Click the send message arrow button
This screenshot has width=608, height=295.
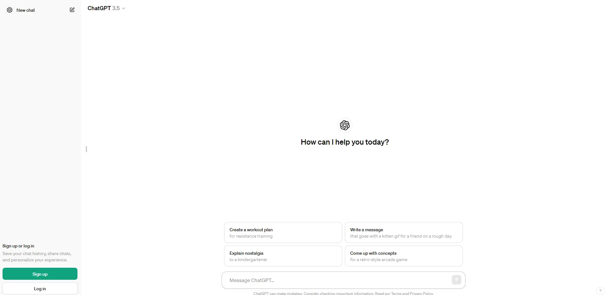click(456, 280)
